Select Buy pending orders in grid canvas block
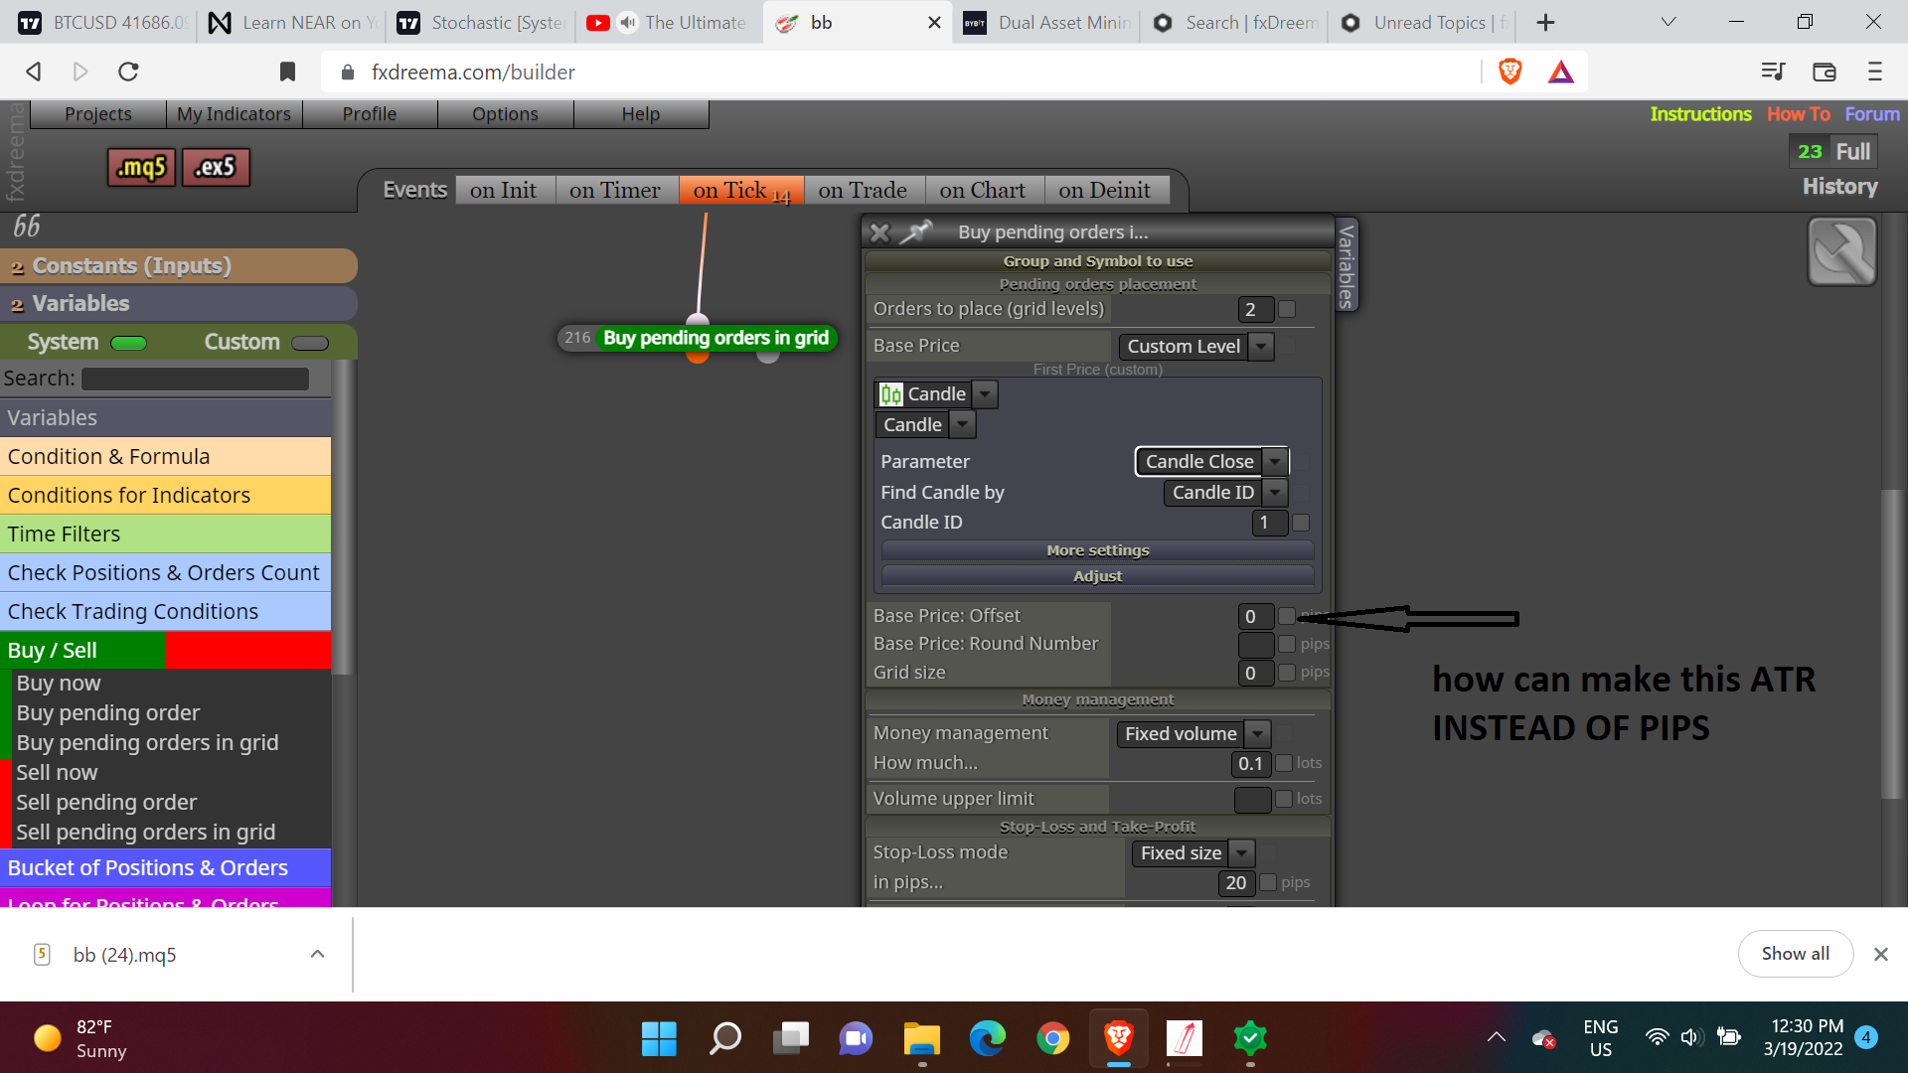The image size is (1908, 1073). [715, 338]
